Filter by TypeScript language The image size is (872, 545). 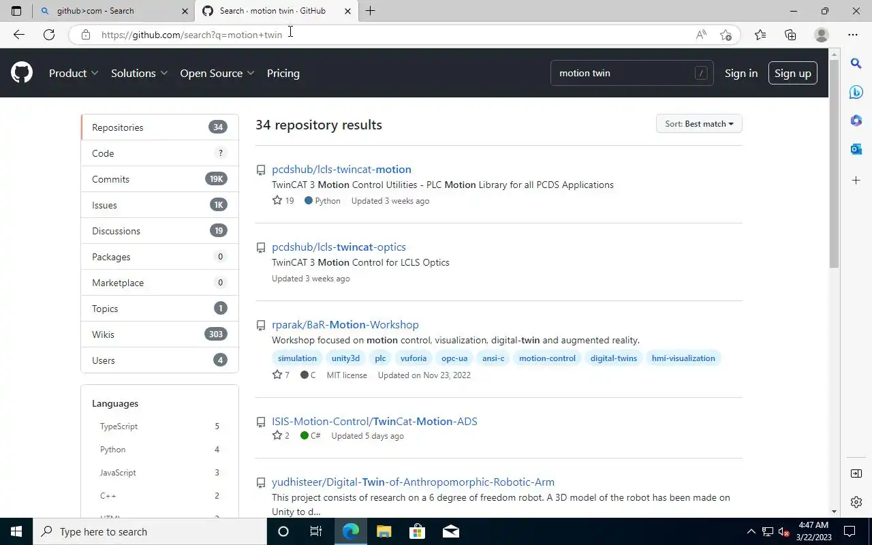tap(159, 426)
